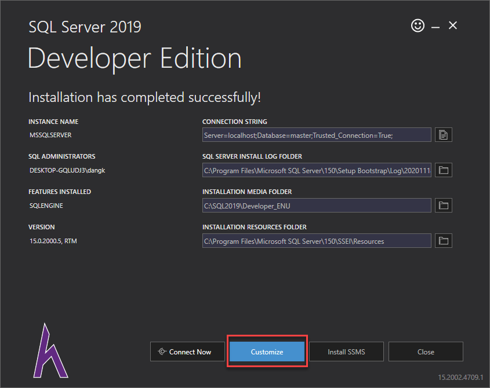The width and height of the screenshot is (490, 388).
Task: Close the installer with the X icon
Action: point(453,25)
